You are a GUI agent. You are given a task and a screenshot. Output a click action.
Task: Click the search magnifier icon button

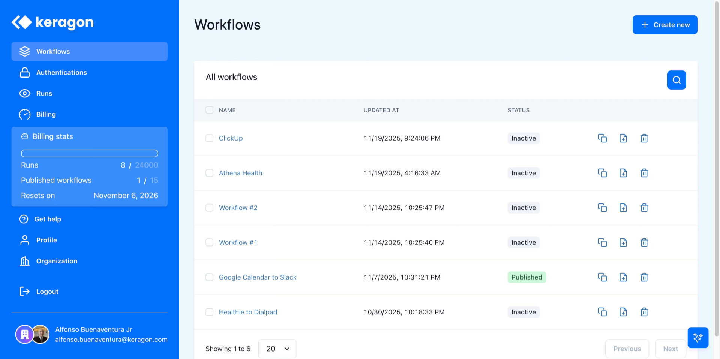tap(676, 80)
